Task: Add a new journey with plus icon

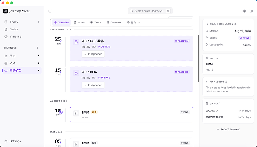Action: coord(37,48)
